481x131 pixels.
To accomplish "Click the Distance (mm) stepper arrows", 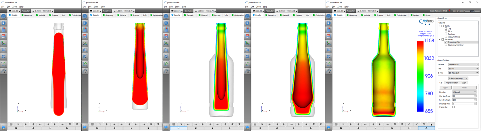I will [475, 104].
